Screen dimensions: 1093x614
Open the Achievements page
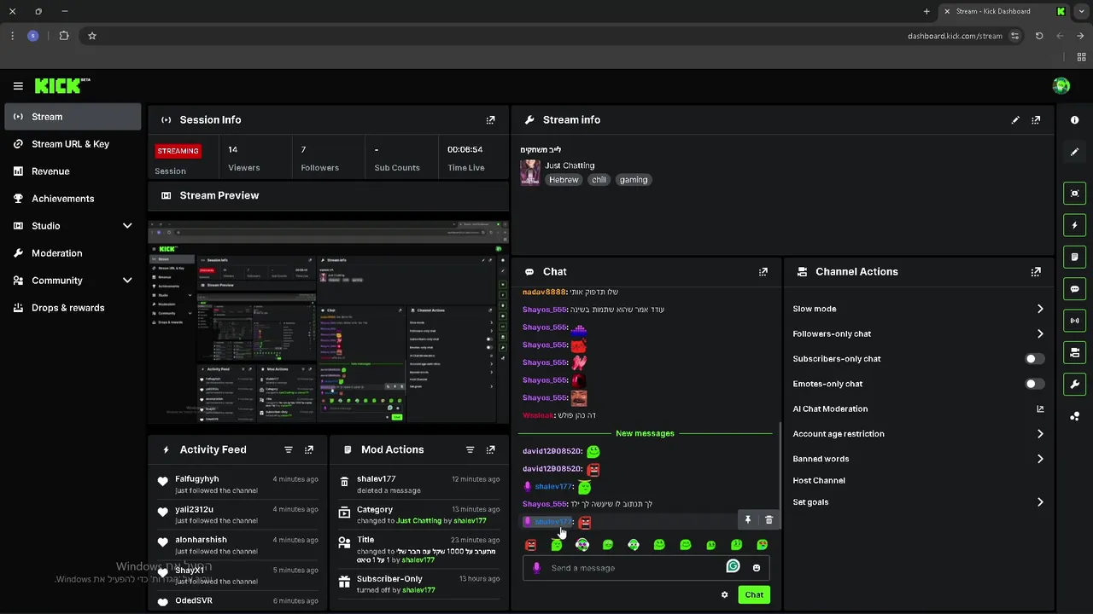click(73, 199)
